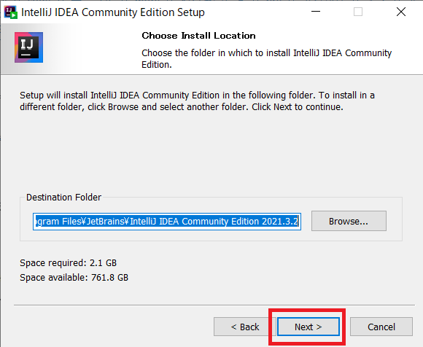Screen dimensions: 423x347
Task: Minimize the setup window
Action: (x=316, y=12)
